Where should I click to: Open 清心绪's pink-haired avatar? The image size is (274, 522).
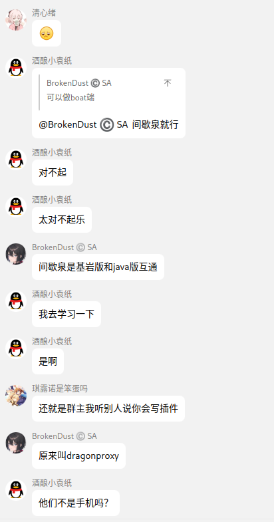[16, 20]
